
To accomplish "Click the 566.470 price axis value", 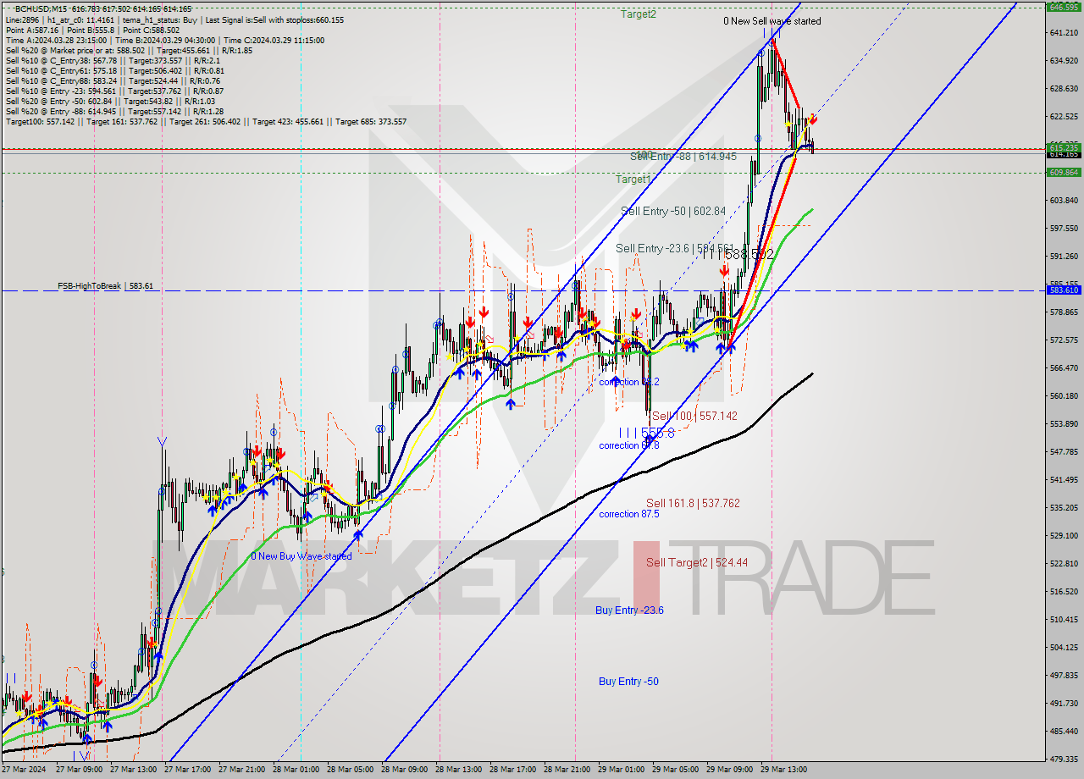I will pos(1064,367).
